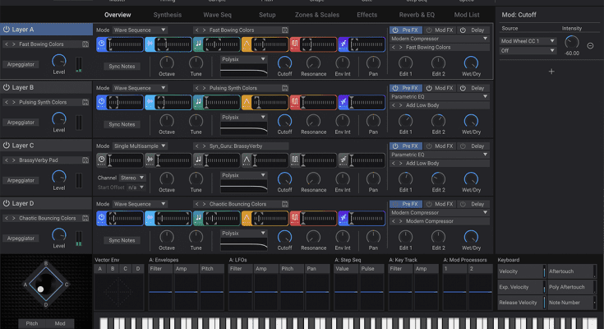The height and width of the screenshot is (329, 604).
Task: Click Sync Notes on Layer B
Action: pyautogui.click(x=122, y=124)
